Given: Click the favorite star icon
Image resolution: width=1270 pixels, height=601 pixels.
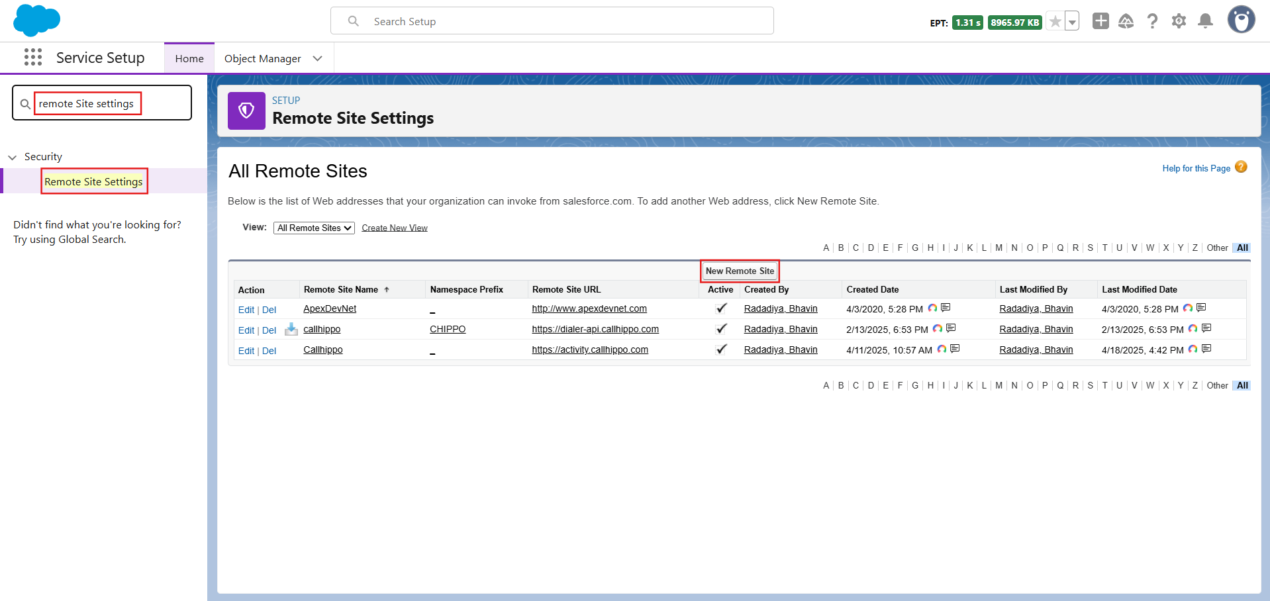Looking at the screenshot, I should click(1055, 22).
